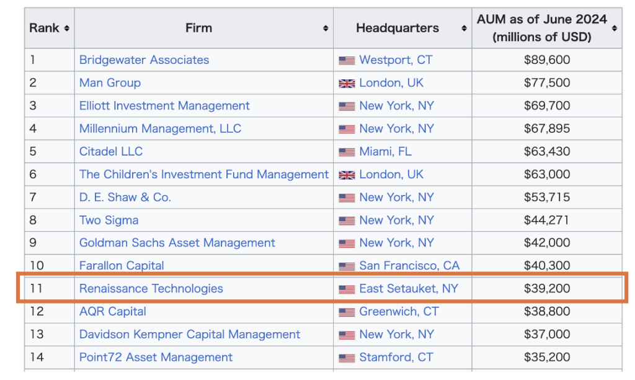635x380 pixels.
Task: Sort table by Rank column arrows
Action: [66, 28]
